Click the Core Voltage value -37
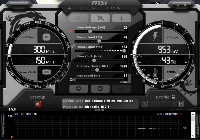 (x=125, y=28)
